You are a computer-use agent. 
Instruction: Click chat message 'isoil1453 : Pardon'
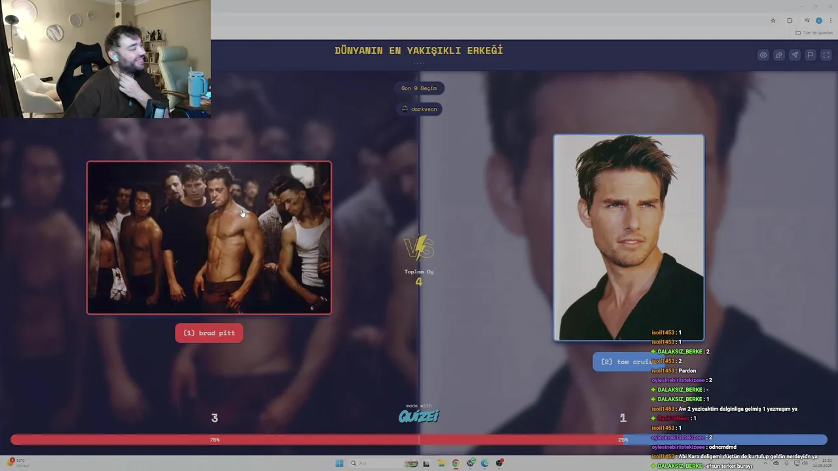coord(674,371)
